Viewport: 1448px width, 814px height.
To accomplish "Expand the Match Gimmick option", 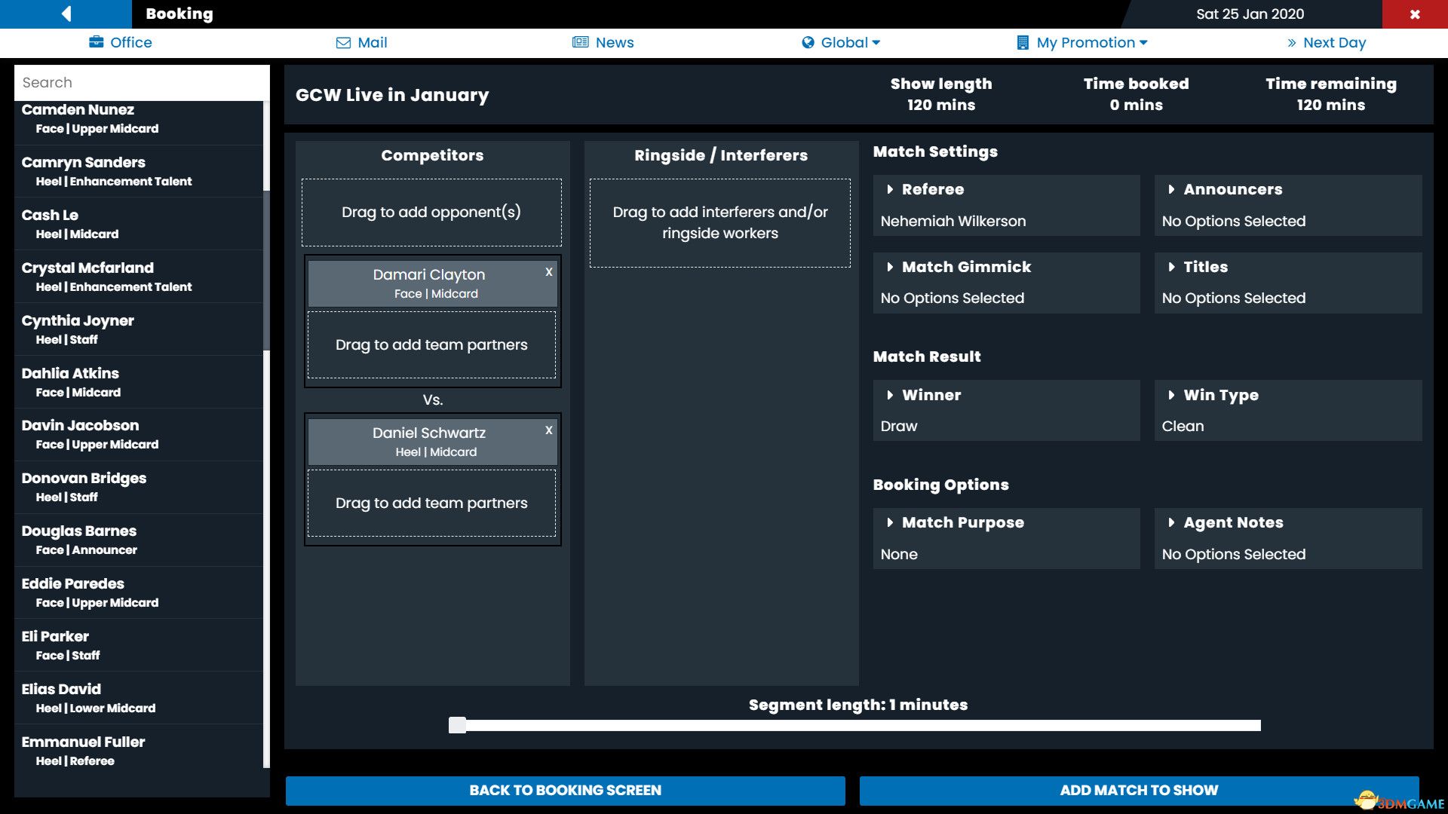I will coord(891,267).
